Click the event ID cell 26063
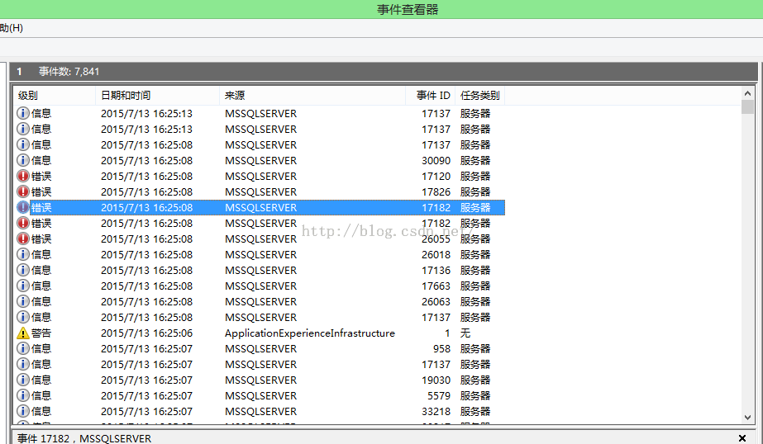The image size is (763, 444). click(x=436, y=301)
